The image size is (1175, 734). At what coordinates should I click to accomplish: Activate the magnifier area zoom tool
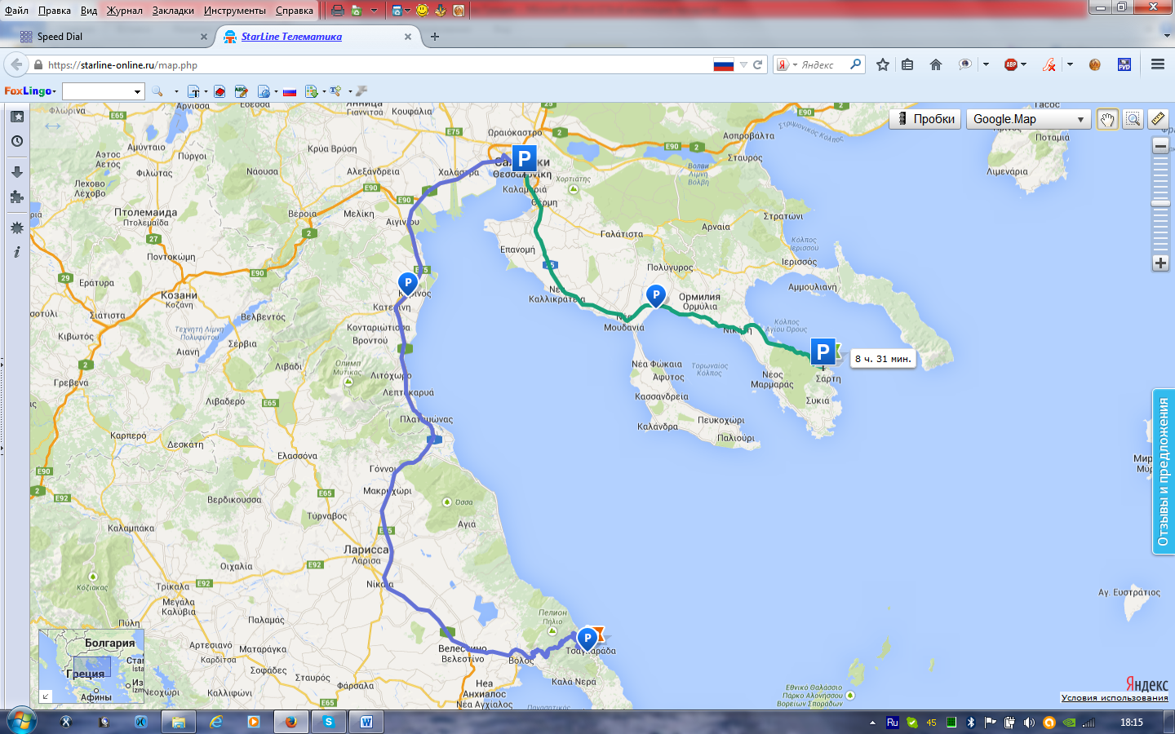pos(1133,119)
